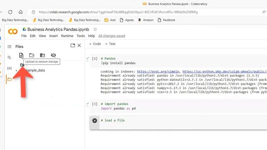Select the sample_data folder
Viewport: 267px width, 150px height.
click(x=35, y=70)
